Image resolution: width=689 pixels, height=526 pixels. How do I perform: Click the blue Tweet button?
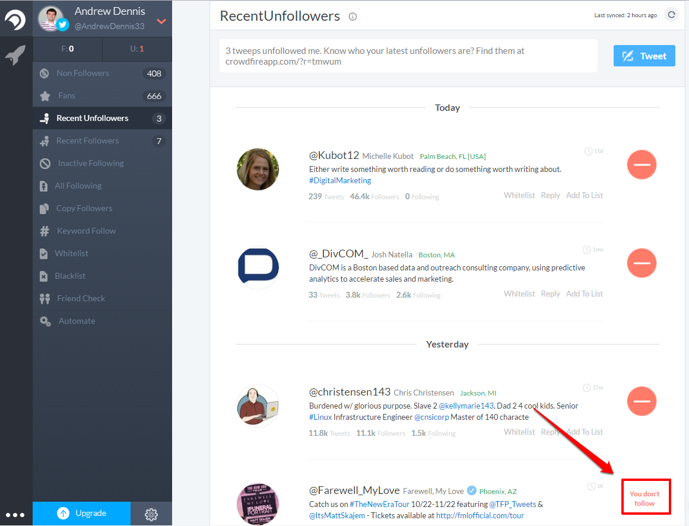pyautogui.click(x=644, y=56)
